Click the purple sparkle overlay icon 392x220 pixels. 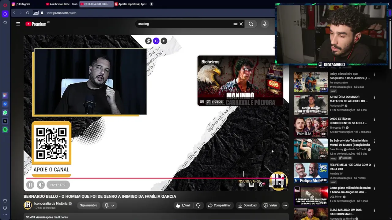point(156,41)
